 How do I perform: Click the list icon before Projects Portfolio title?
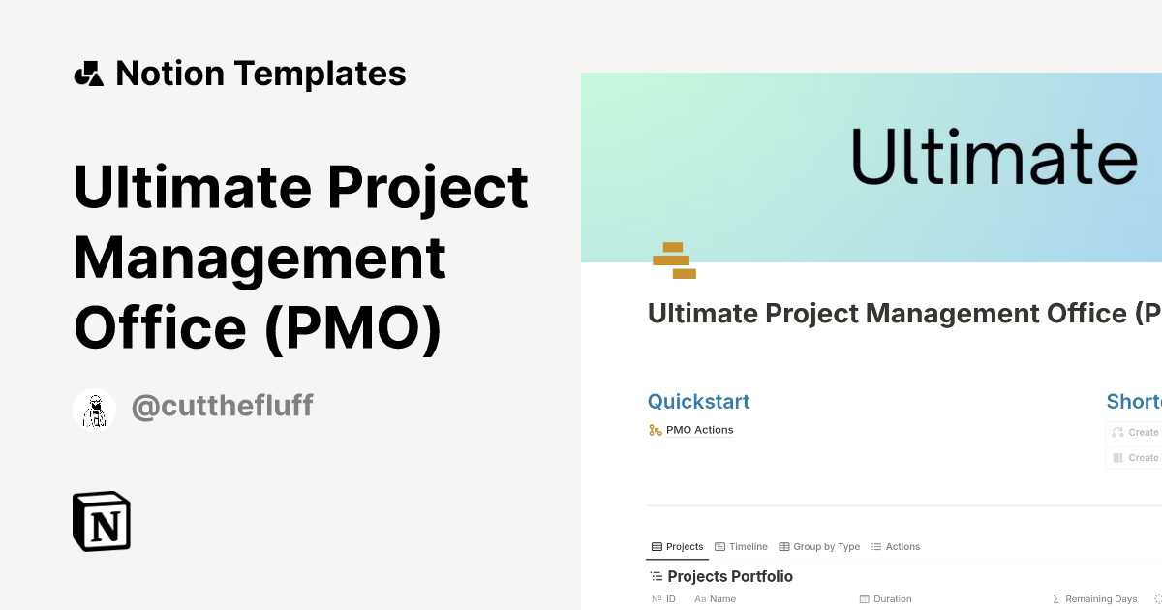pyautogui.click(x=656, y=575)
